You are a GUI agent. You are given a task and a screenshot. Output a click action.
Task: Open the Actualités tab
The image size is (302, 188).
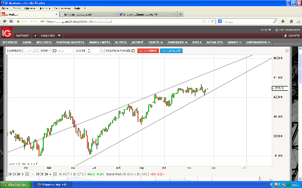(x=215, y=42)
